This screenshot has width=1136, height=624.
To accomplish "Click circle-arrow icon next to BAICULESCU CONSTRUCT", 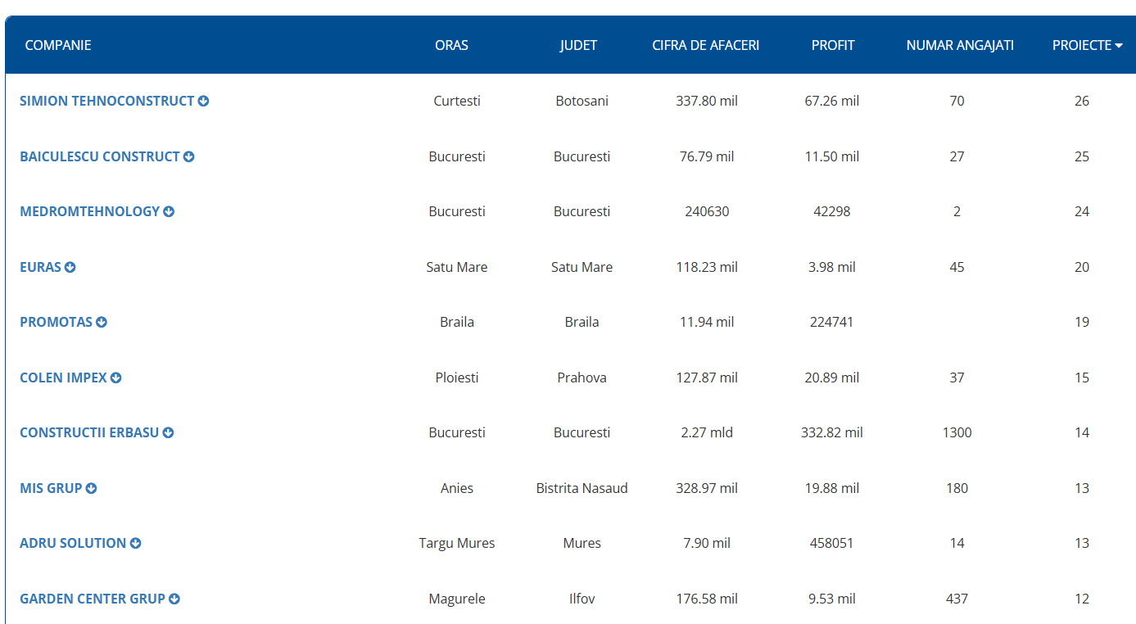I will (x=188, y=156).
